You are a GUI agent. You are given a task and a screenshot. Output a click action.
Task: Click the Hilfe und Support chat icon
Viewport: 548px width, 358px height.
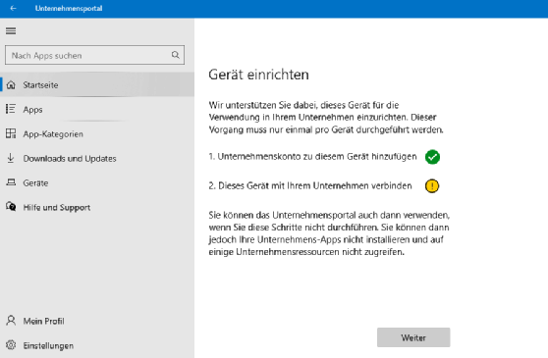point(11,207)
